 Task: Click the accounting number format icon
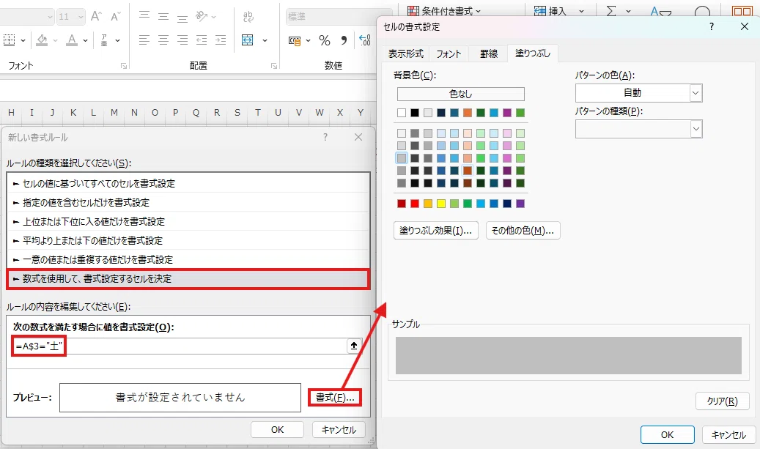coord(295,41)
